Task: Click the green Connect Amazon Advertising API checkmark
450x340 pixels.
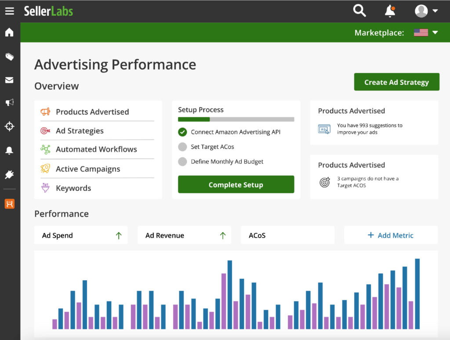Action: point(182,132)
